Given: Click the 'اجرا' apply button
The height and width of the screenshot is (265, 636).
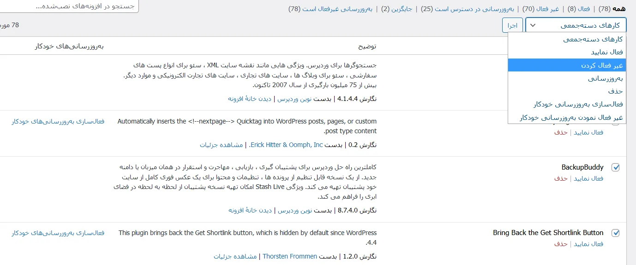Looking at the screenshot, I should pyautogui.click(x=512, y=25).
